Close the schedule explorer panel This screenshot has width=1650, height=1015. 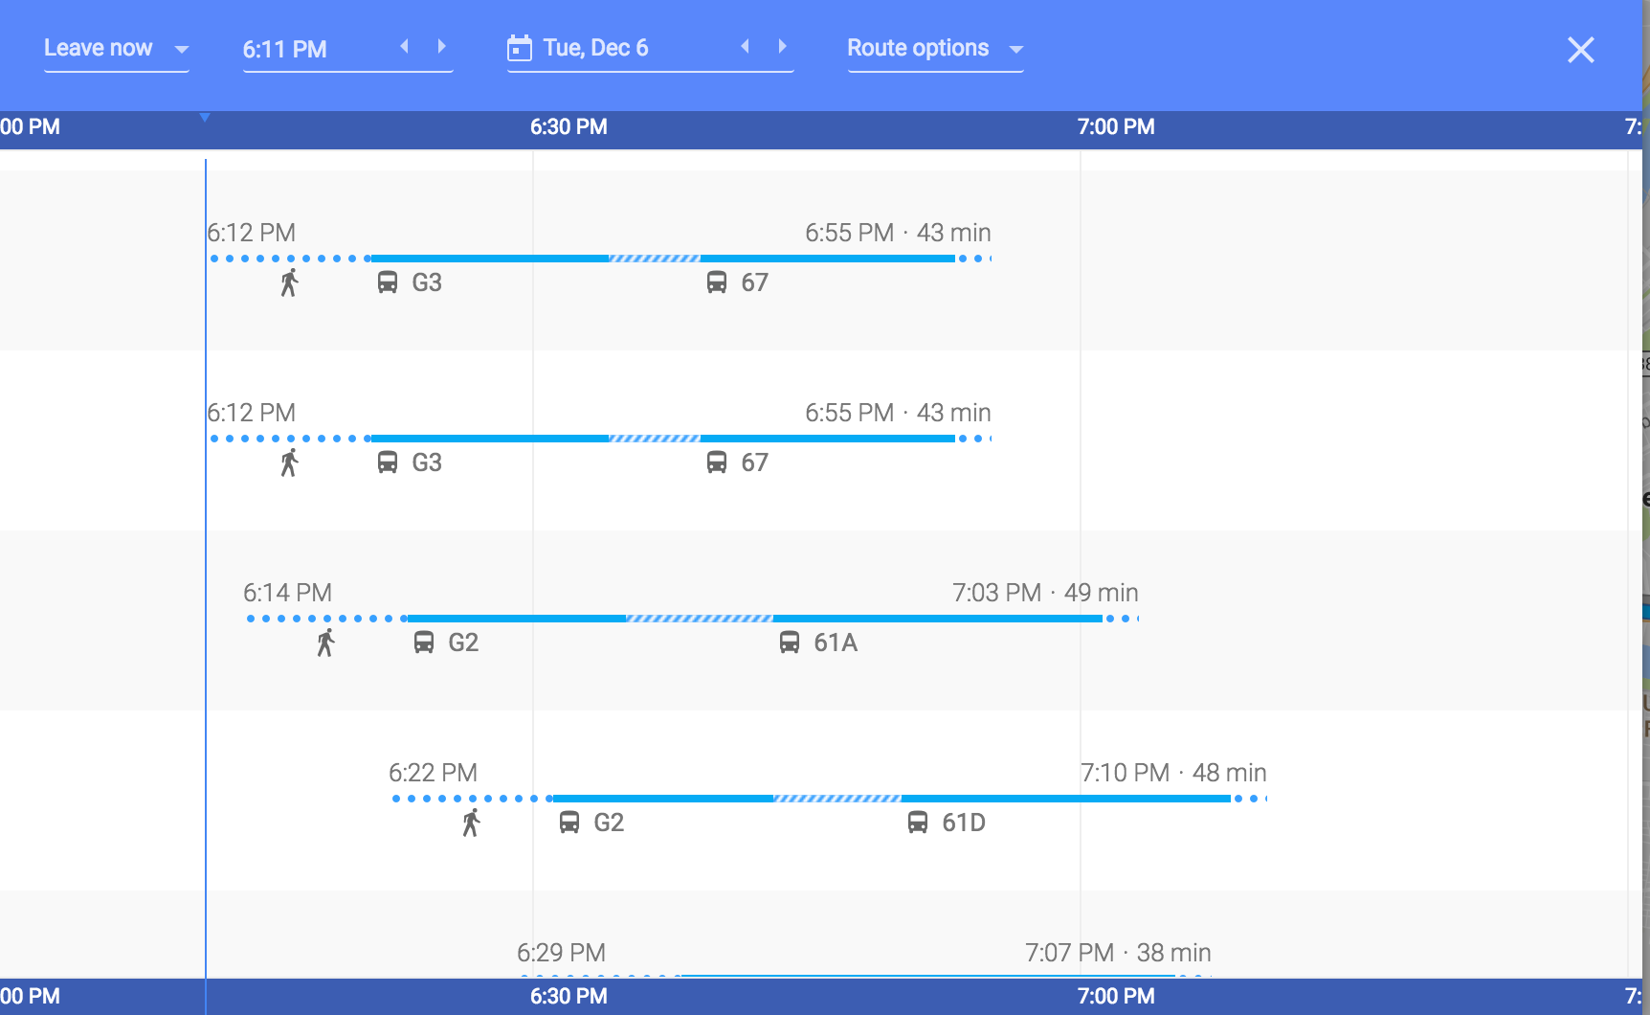pyautogui.click(x=1580, y=50)
